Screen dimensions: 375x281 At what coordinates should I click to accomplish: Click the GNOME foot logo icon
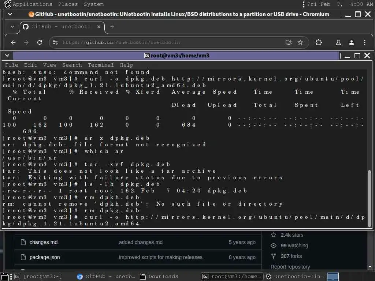pyautogui.click(x=8, y=4)
